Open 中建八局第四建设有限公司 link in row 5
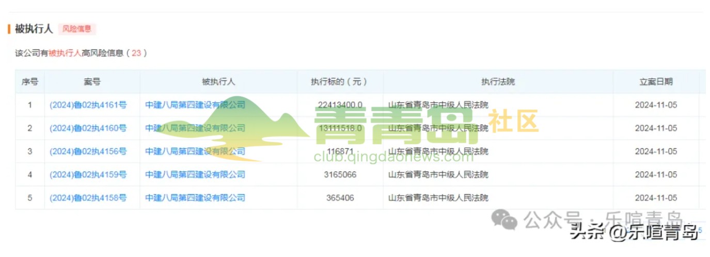The width and height of the screenshot is (710, 257). tap(195, 198)
